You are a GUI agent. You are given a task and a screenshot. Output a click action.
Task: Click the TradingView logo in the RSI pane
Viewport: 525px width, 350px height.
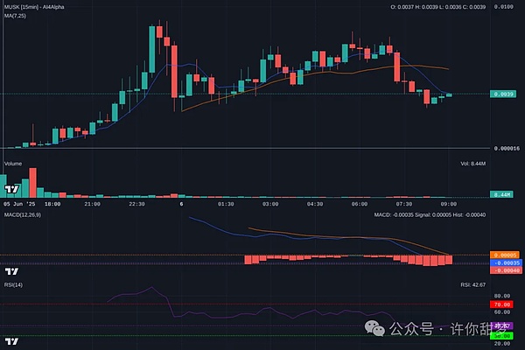click(11, 339)
